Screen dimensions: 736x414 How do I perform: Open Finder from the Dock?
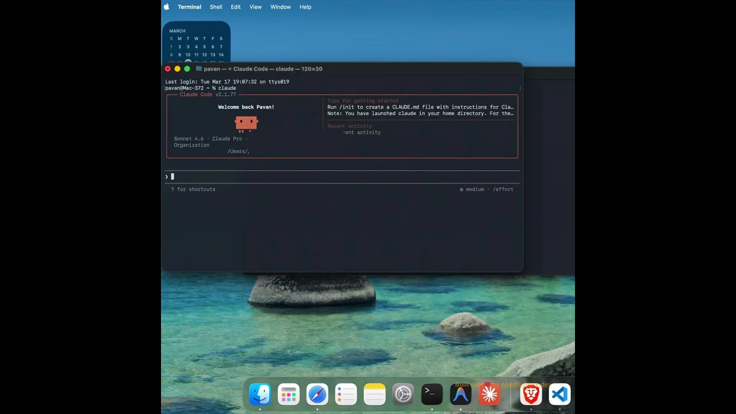260,394
